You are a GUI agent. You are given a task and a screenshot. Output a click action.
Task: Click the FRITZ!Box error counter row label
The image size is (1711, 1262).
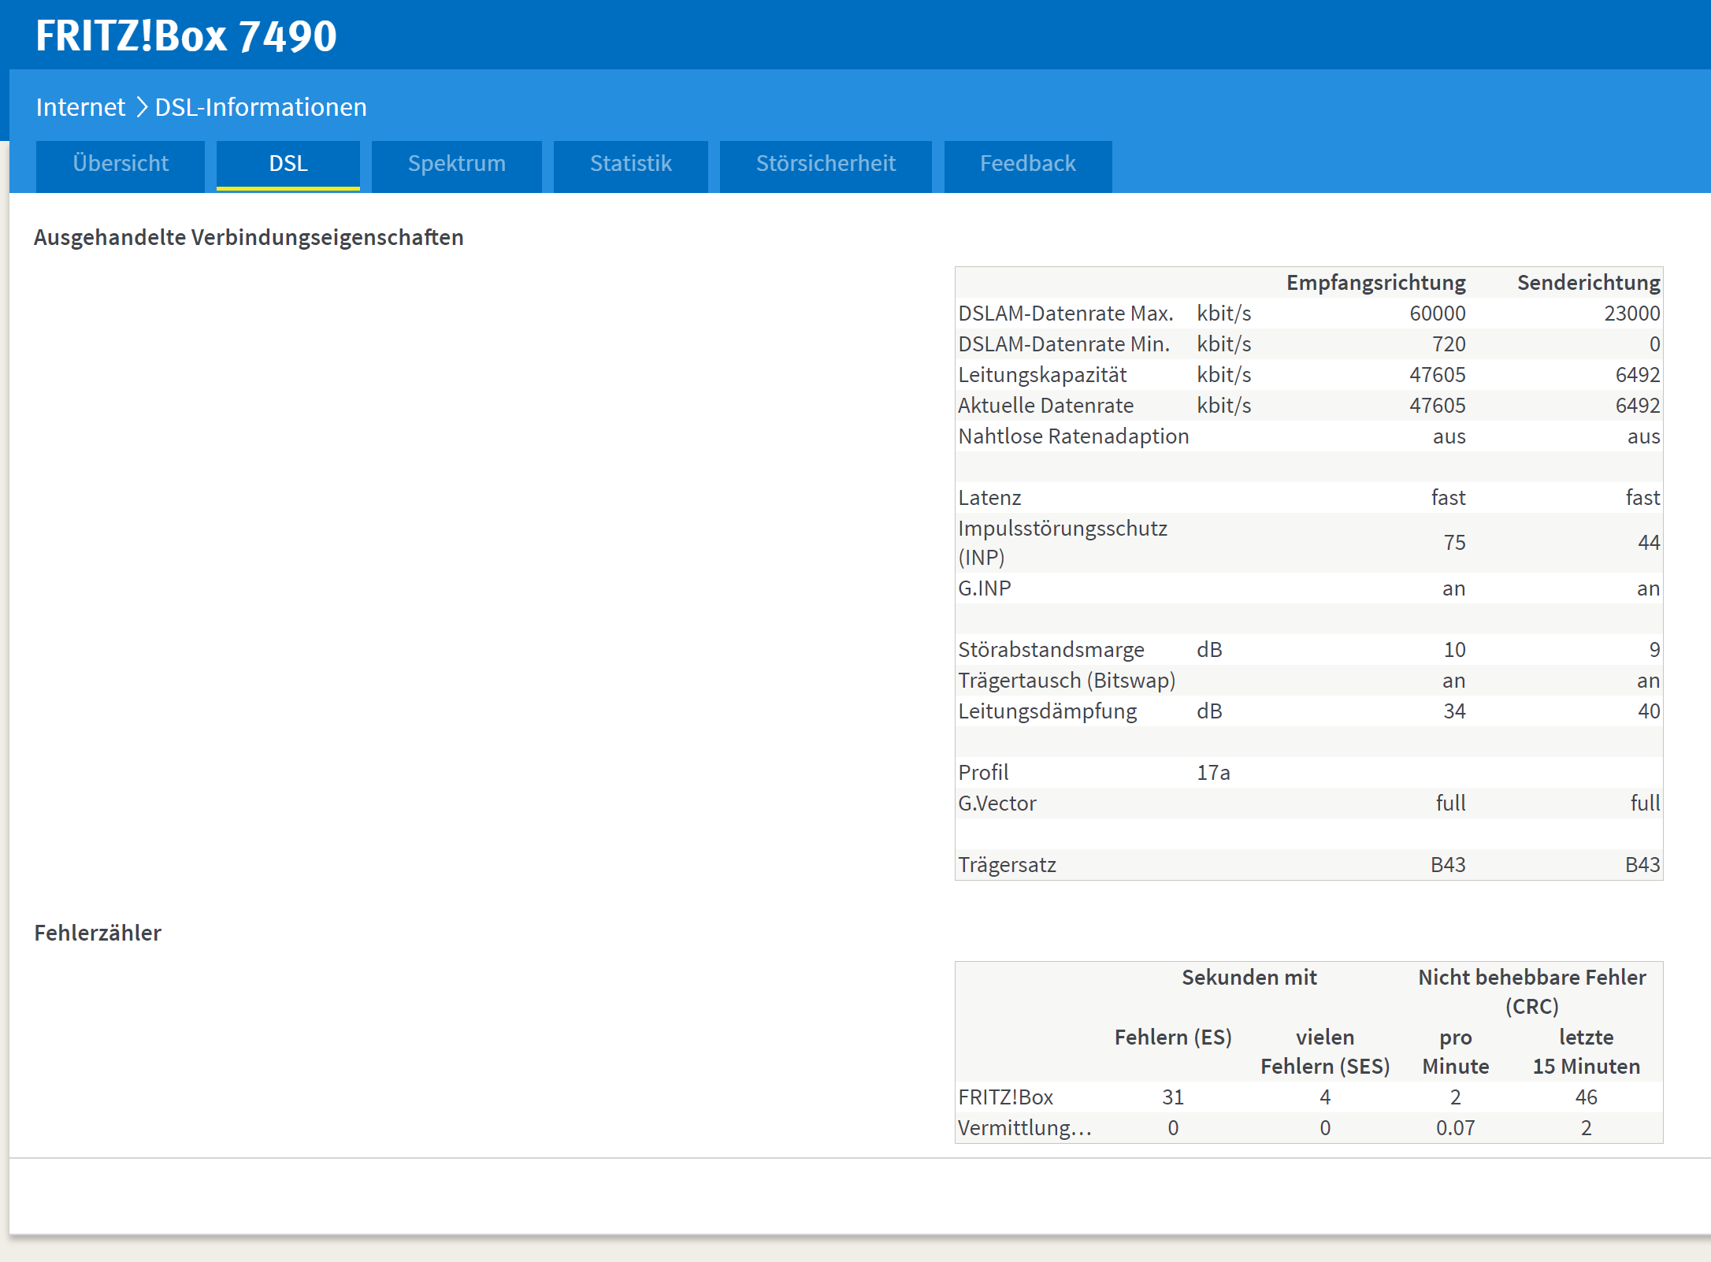coord(1005,1097)
